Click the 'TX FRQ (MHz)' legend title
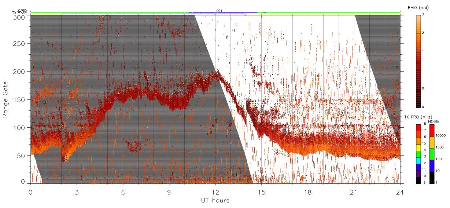 pos(418,117)
